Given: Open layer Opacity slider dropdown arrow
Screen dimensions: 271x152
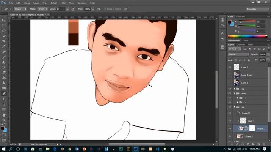Looking at the screenshot, I should click(x=268, y=54).
